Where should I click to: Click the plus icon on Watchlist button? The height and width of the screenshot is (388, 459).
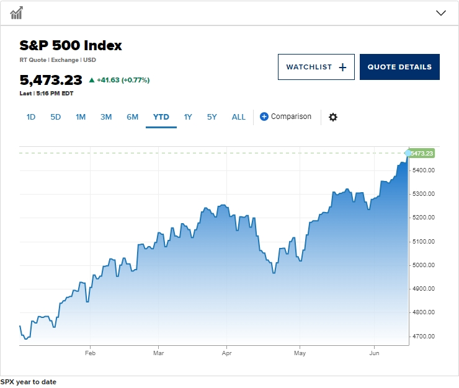pos(342,67)
